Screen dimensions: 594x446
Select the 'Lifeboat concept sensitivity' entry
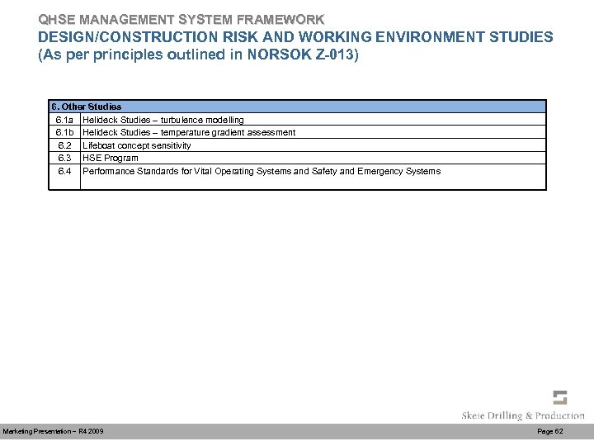pyautogui.click(x=137, y=145)
